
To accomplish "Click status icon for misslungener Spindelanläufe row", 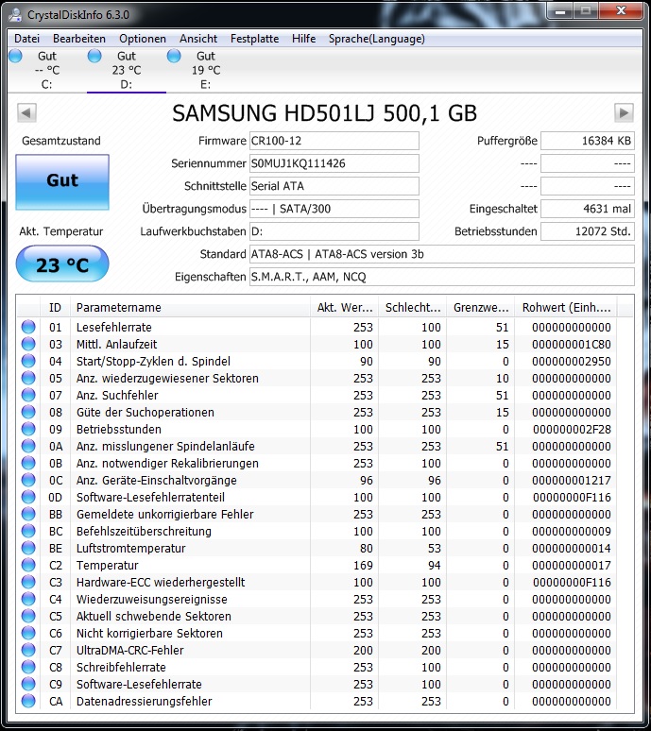I will click(x=28, y=446).
